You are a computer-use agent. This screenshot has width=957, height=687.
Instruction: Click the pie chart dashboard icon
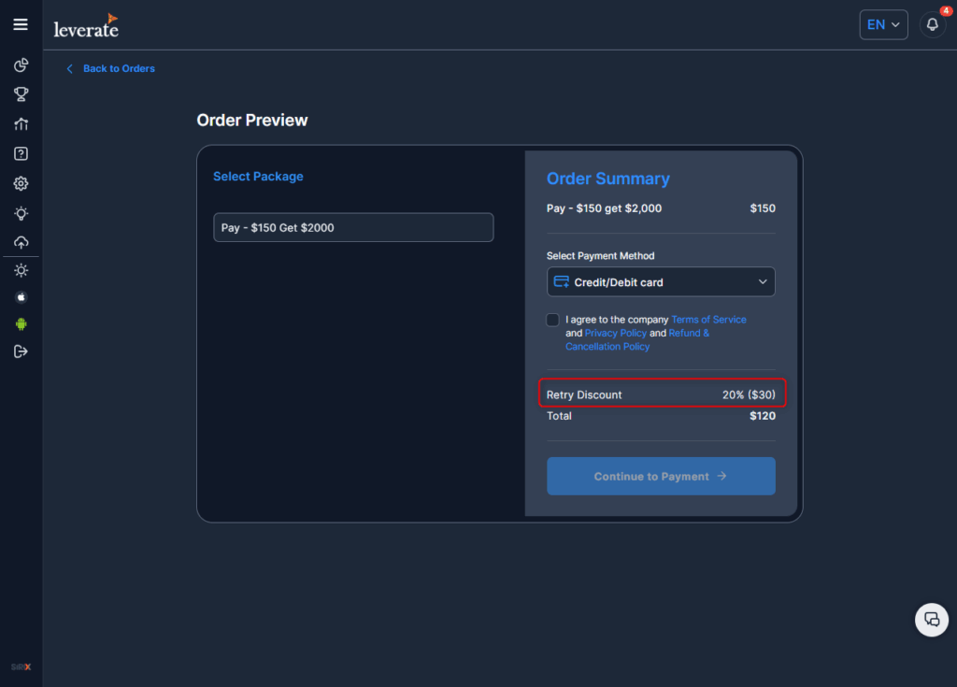click(21, 65)
